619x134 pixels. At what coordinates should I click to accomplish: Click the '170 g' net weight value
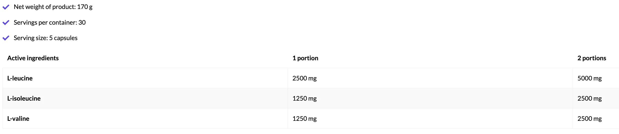[85, 7]
